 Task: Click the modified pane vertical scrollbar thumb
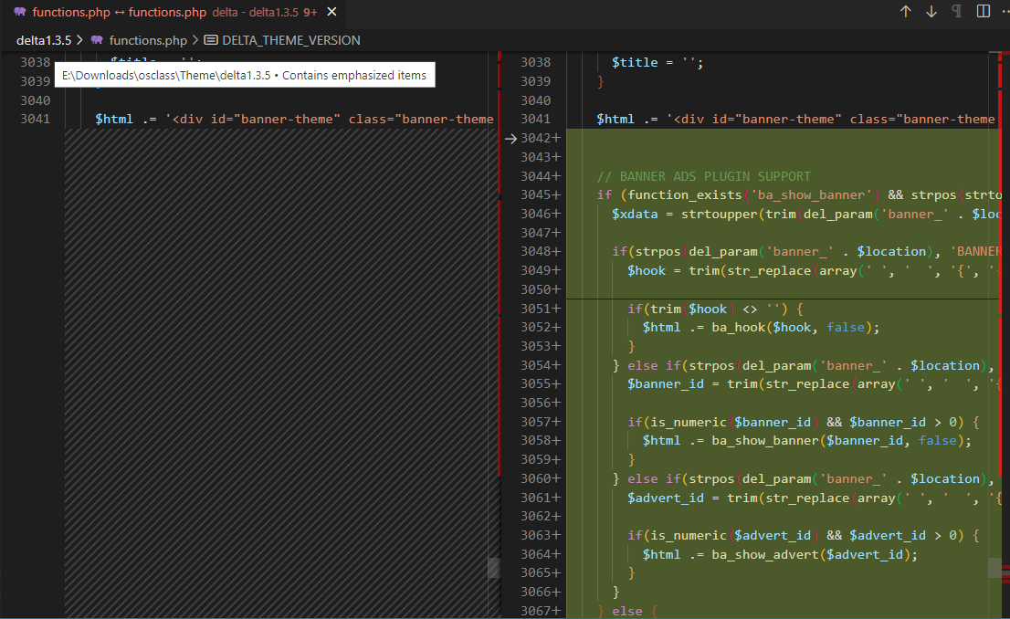[995, 568]
